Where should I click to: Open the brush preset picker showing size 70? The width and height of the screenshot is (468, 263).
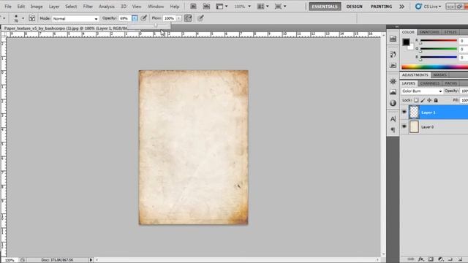pyautogui.click(x=18, y=18)
